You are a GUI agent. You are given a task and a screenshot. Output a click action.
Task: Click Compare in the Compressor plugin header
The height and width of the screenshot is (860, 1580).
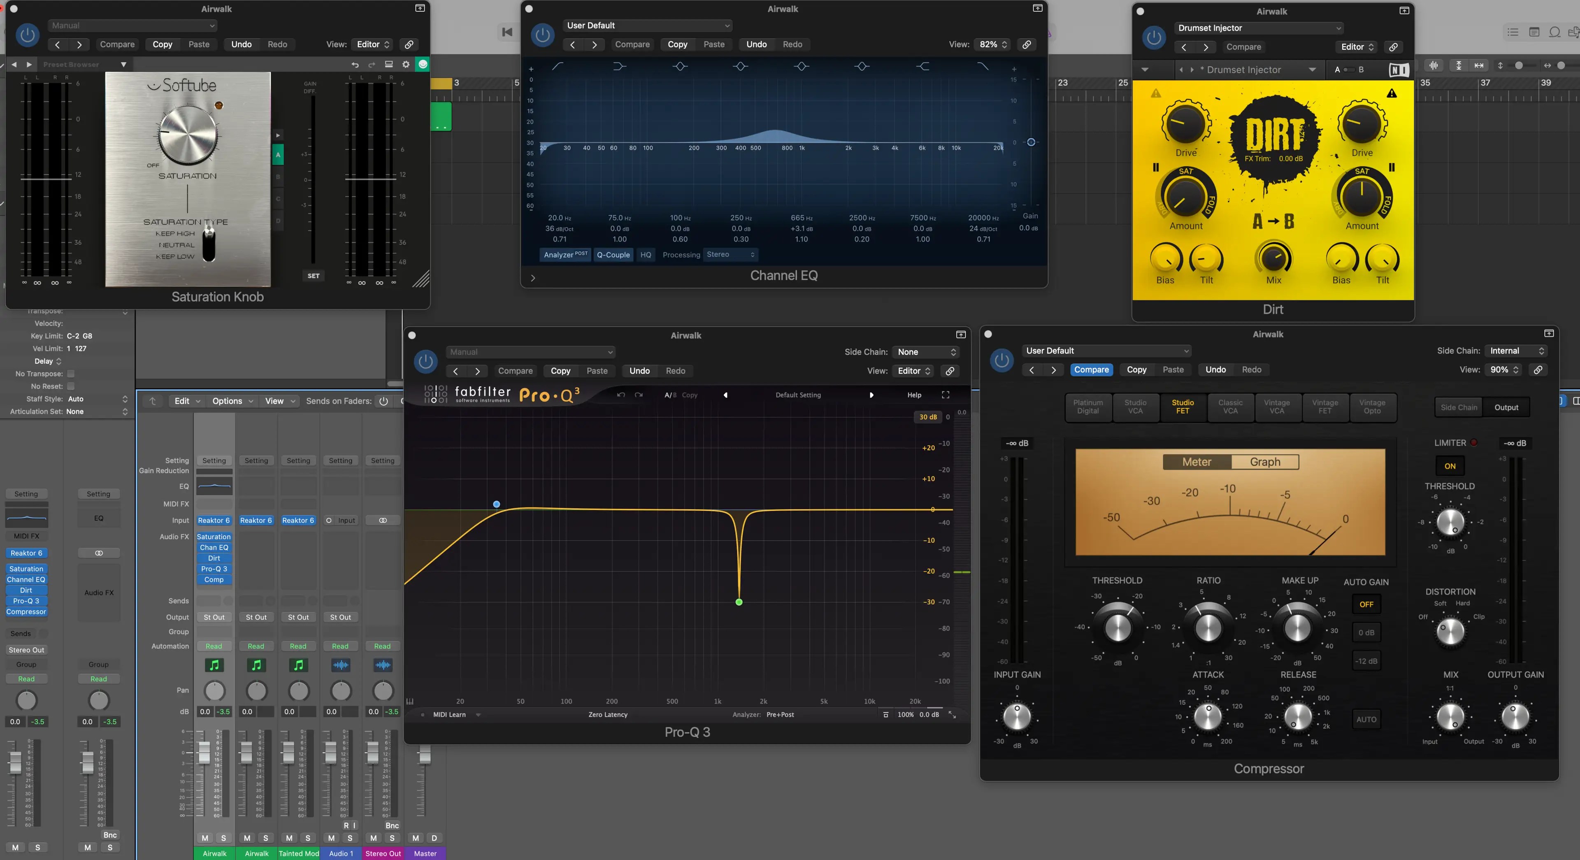tap(1092, 369)
